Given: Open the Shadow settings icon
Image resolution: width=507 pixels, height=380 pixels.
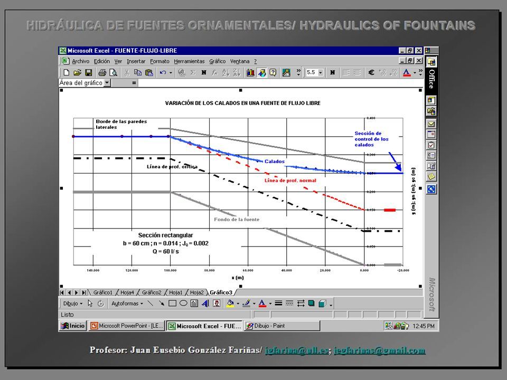Looking at the screenshot, I should click(312, 303).
